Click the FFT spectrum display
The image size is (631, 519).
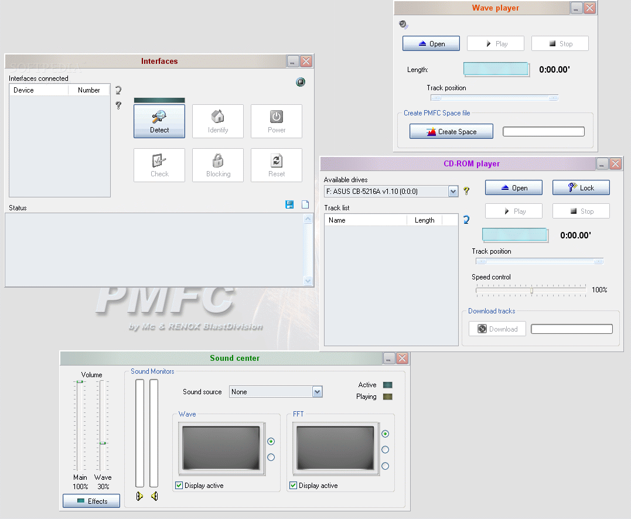(x=335, y=448)
